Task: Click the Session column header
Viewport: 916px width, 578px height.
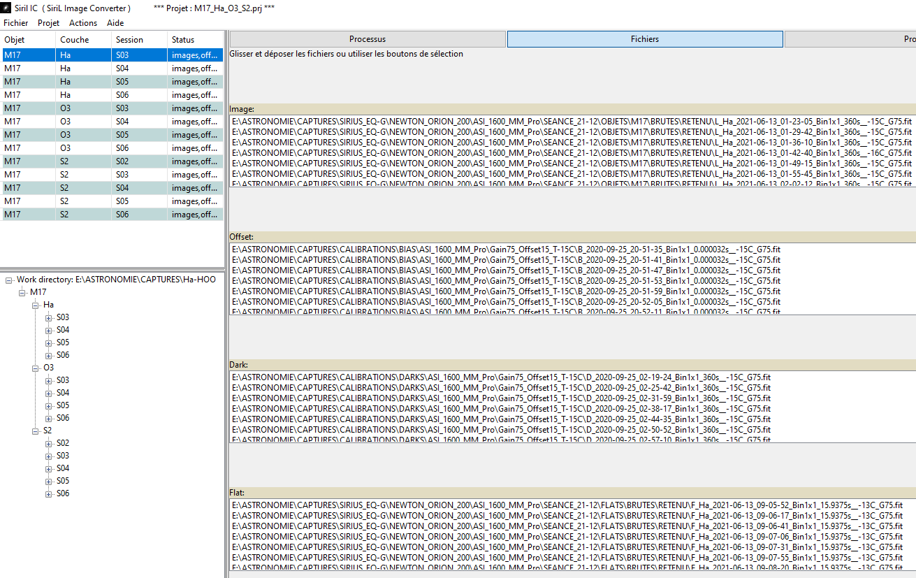Action: click(139, 40)
